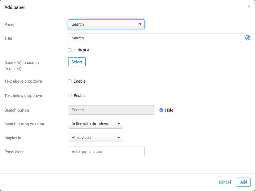Image resolution: width=255 pixels, height=191 pixels.
Task: Click the Source(s) to search label
Action: (22, 63)
